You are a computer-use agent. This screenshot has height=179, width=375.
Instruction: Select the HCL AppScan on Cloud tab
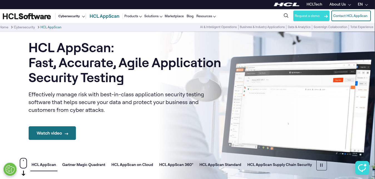tap(132, 165)
